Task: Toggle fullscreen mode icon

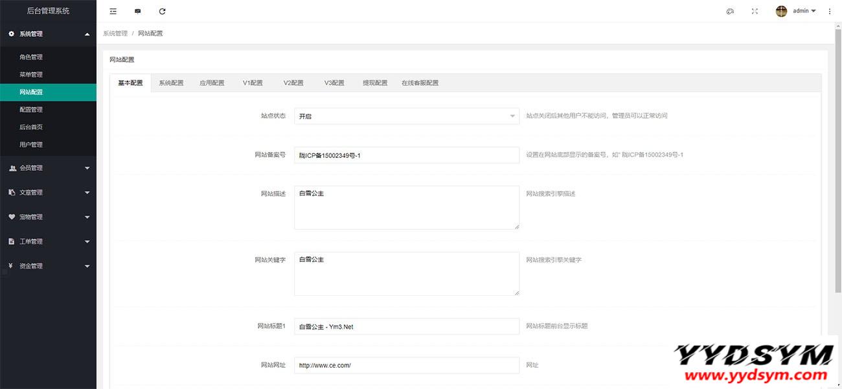Action: (x=755, y=11)
